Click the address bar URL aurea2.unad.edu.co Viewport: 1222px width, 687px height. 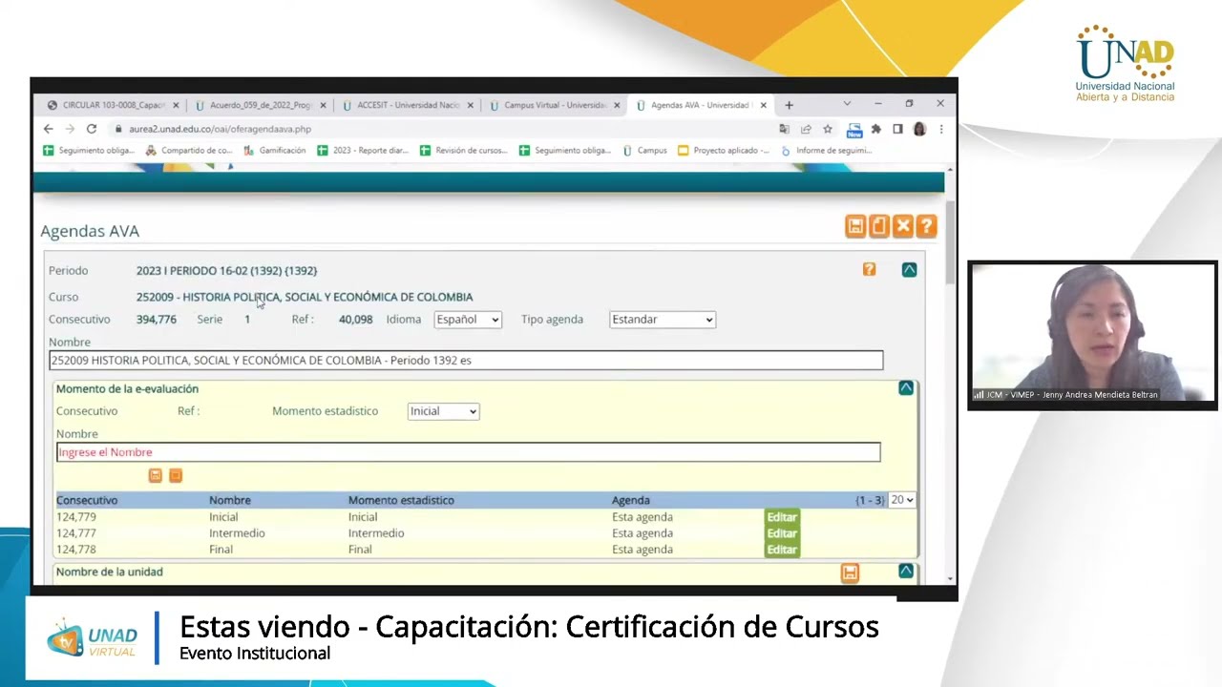[x=220, y=129]
